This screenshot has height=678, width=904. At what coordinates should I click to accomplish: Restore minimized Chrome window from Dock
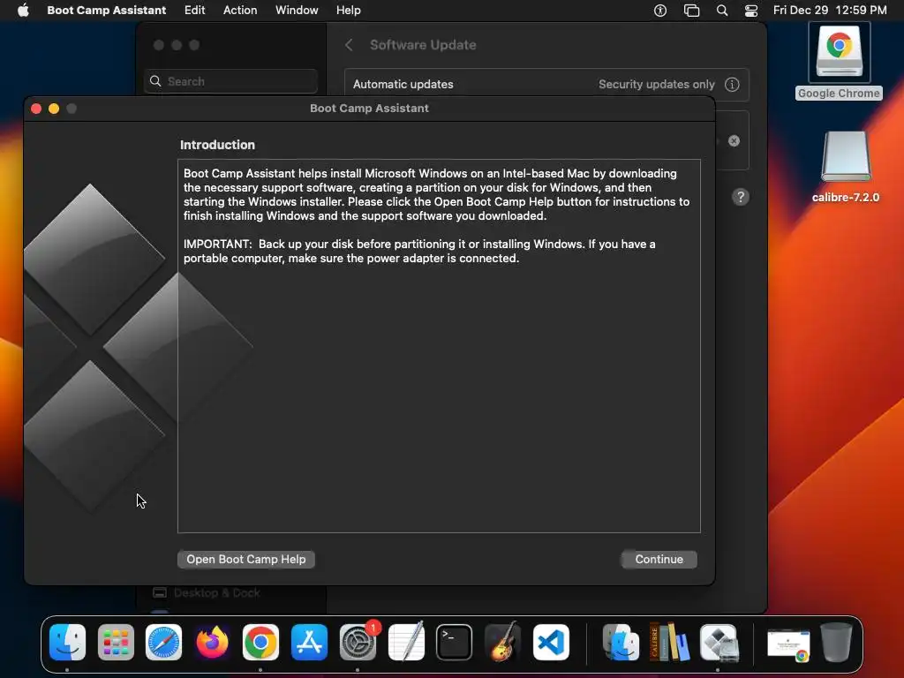(788, 645)
